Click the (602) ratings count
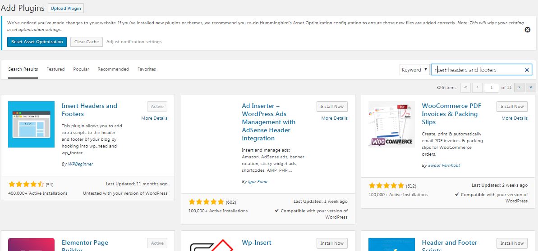Screen dimensions: 538x251 tap(231, 202)
